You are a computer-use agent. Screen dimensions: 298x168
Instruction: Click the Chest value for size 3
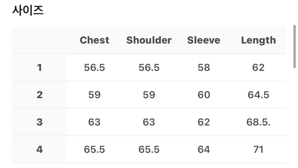pos(94,122)
